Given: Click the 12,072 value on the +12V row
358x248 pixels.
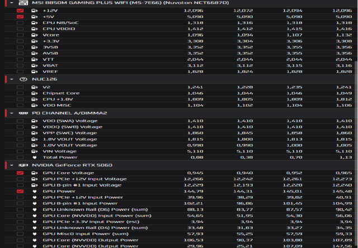Looking at the screenshot, I should tap(243, 11).
